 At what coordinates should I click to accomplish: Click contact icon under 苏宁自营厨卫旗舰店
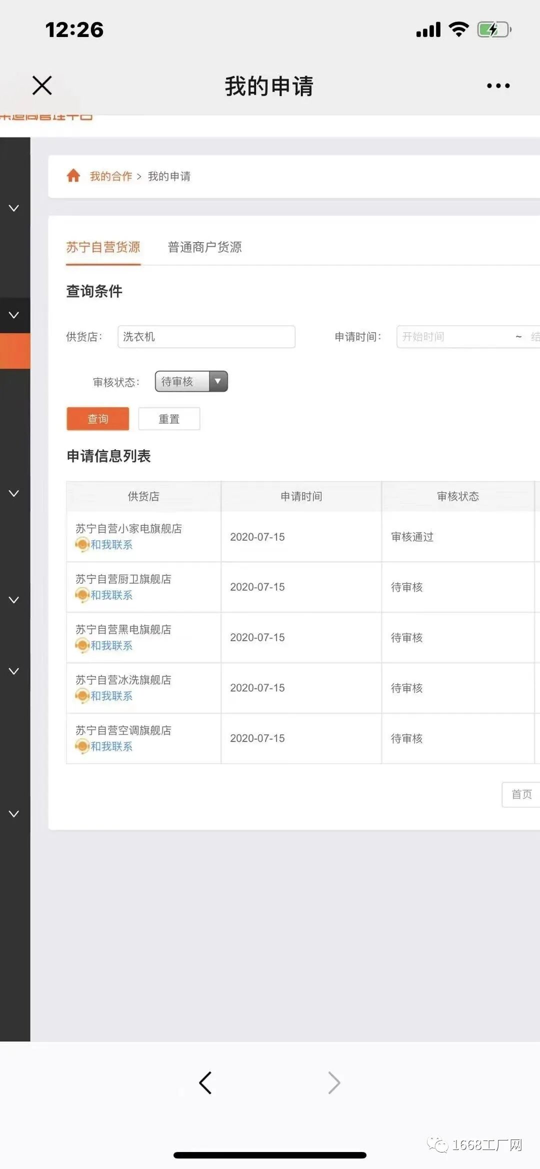click(82, 595)
